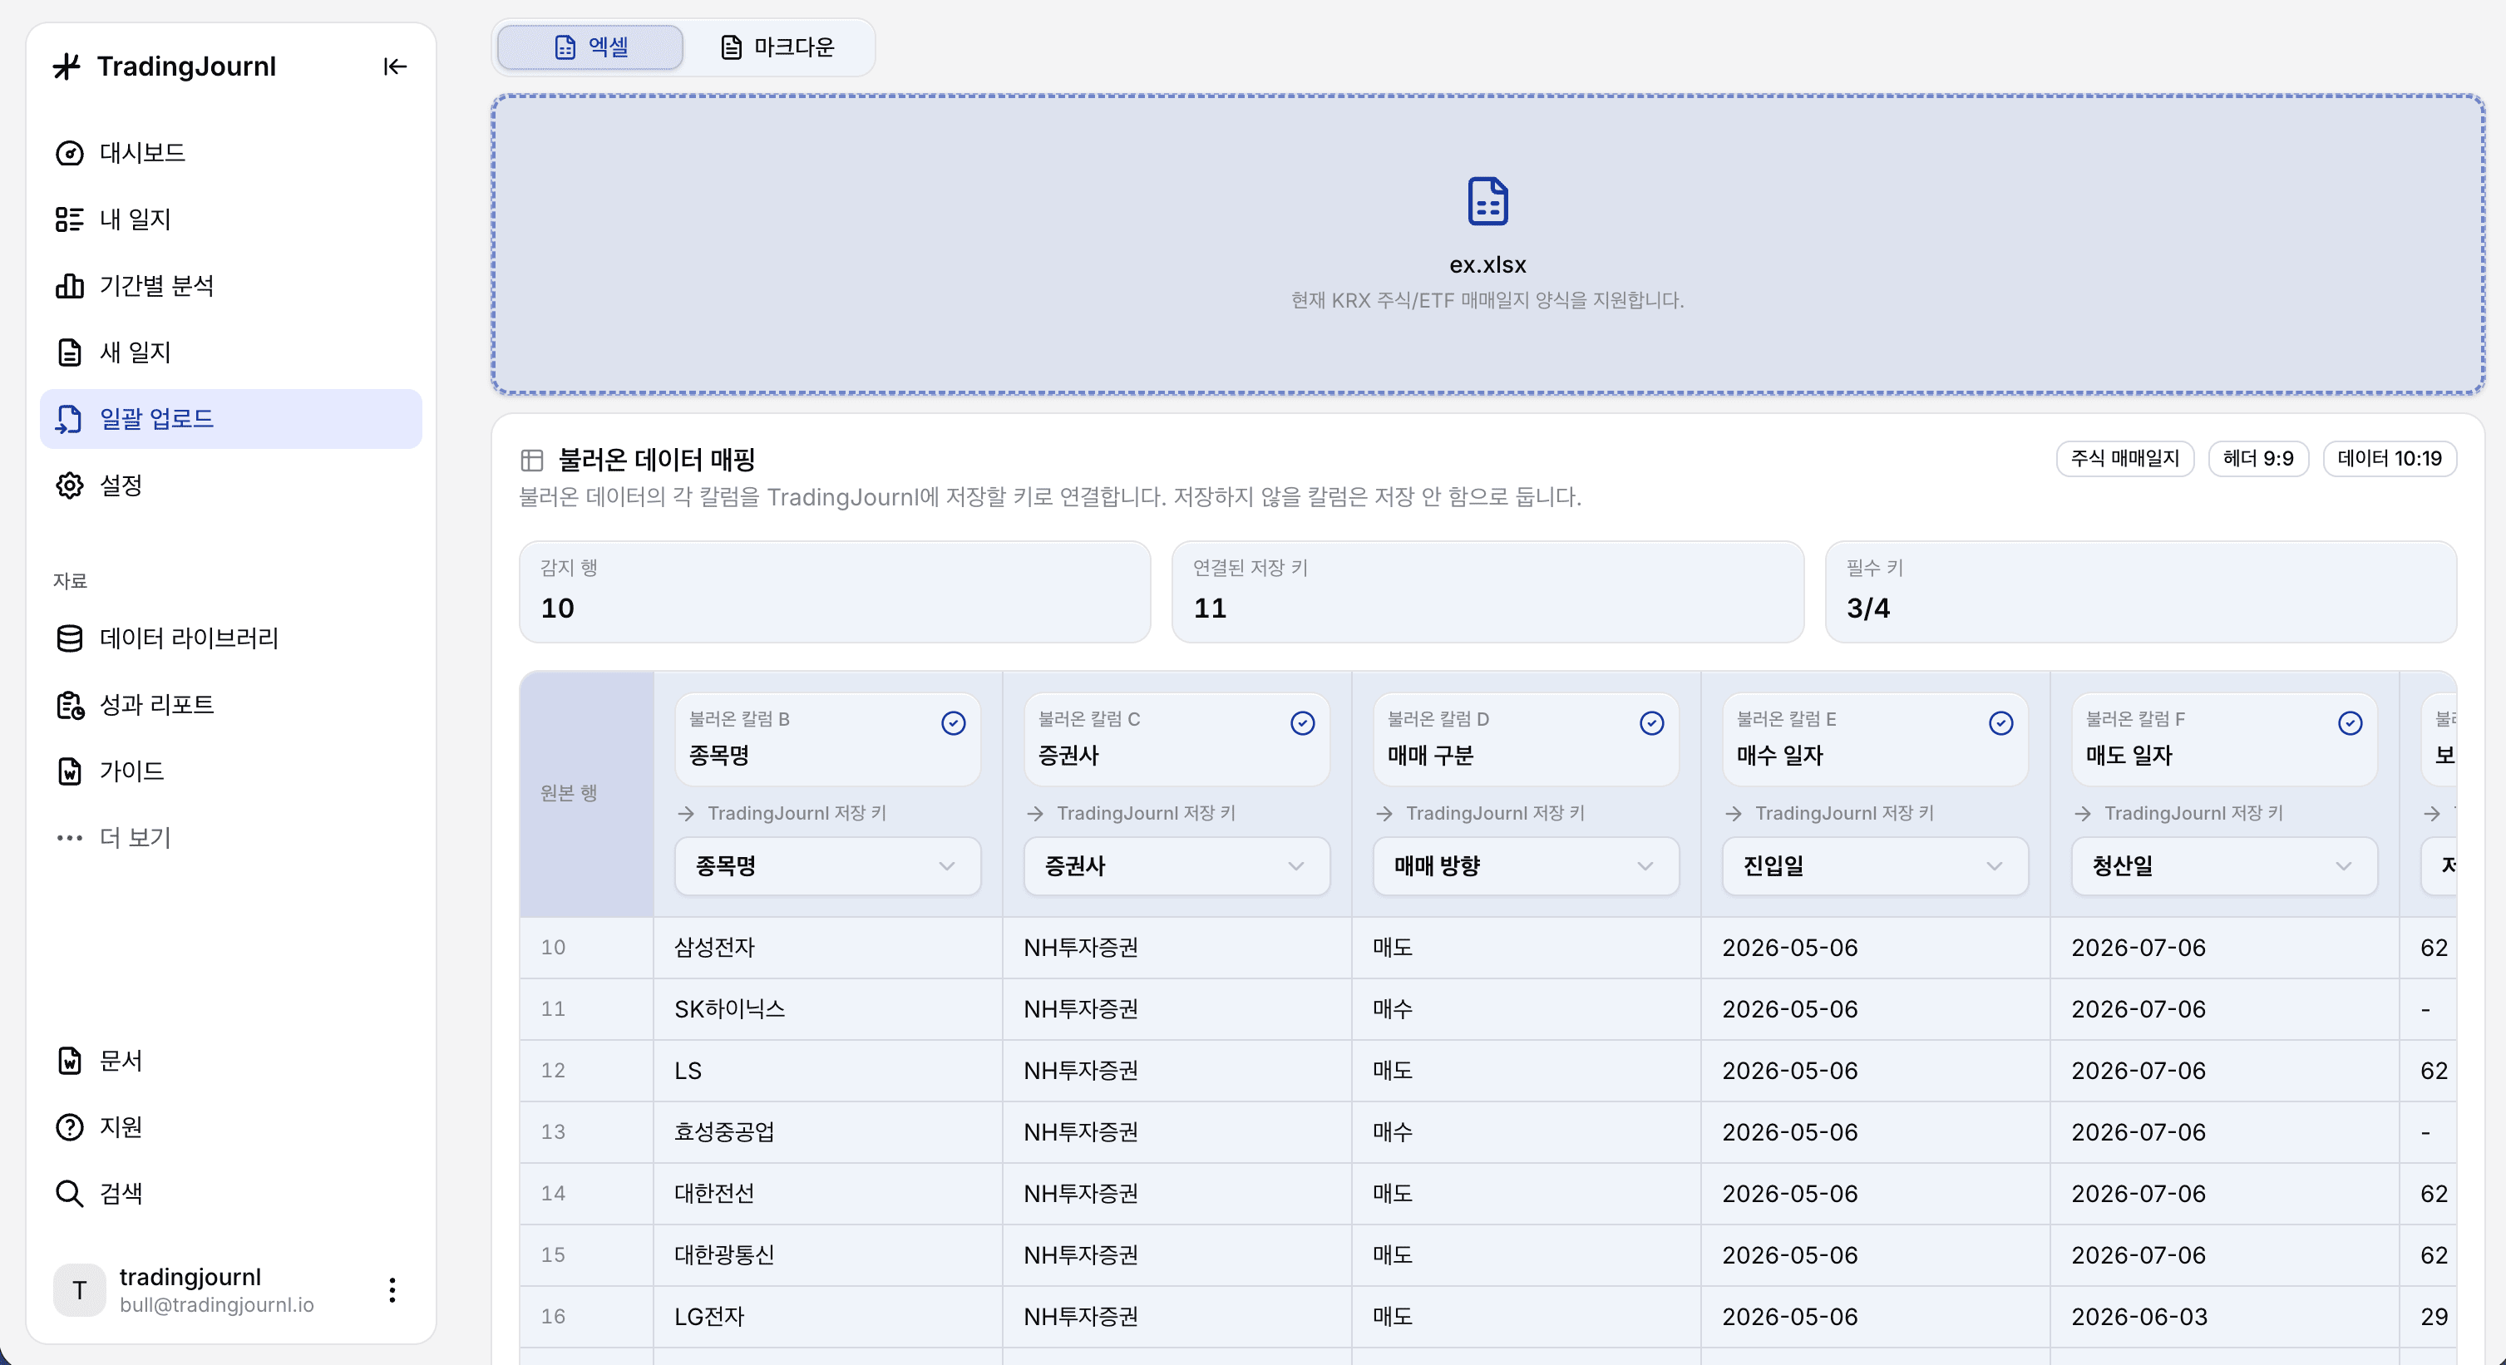Screen dimensions: 2506x1365
Task: Click the 원본 행 column header
Action: (587, 793)
